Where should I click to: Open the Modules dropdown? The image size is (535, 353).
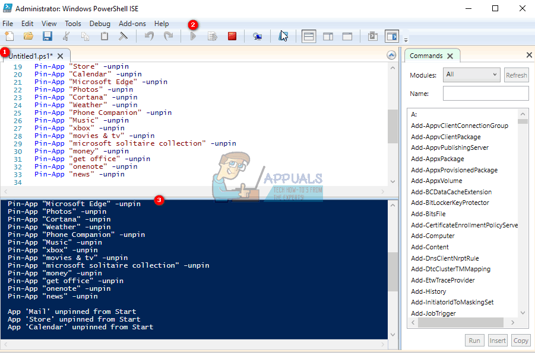point(471,75)
